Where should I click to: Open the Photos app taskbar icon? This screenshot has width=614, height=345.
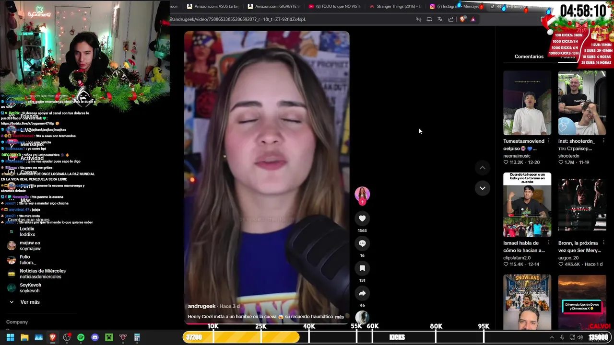point(39,337)
